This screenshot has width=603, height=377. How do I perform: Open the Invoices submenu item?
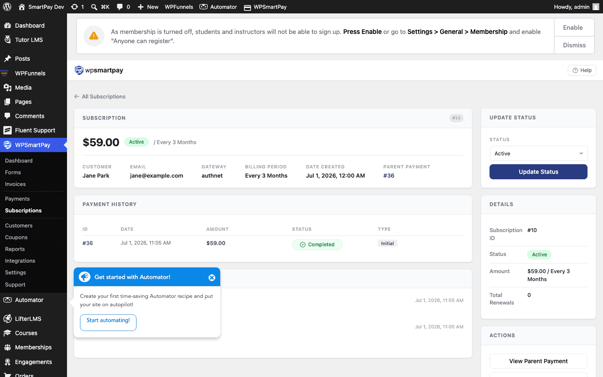[15, 184]
